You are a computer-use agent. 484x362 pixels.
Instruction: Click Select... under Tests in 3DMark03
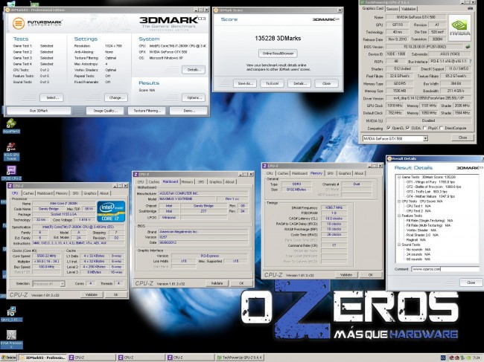51,97
